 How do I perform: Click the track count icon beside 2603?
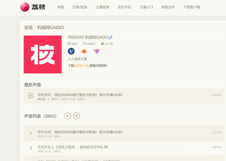pos(69,44)
